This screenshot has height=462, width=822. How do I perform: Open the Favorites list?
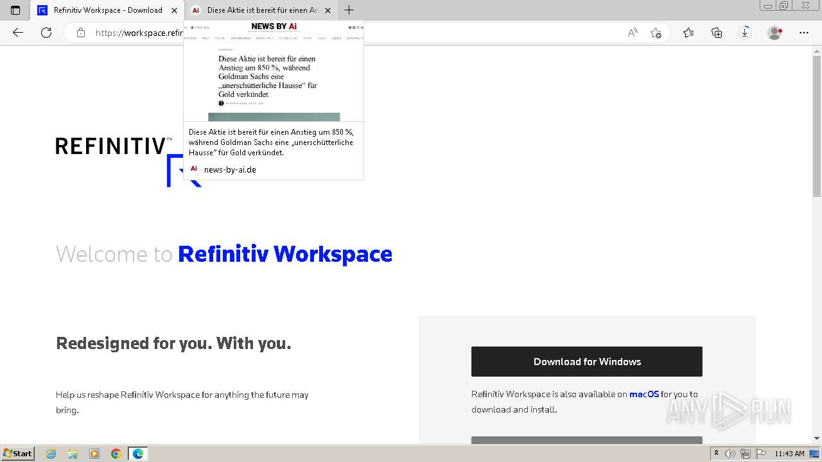pyautogui.click(x=688, y=33)
